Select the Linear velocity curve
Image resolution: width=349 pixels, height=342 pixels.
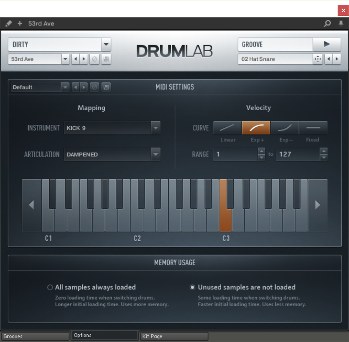[x=227, y=128]
